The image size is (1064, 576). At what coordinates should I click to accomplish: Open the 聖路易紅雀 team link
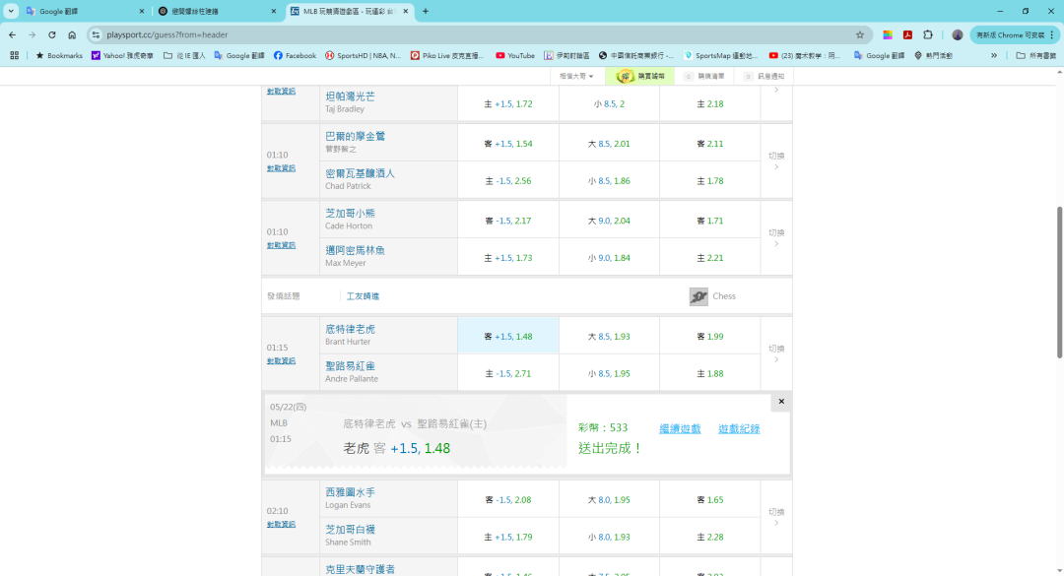tap(350, 366)
